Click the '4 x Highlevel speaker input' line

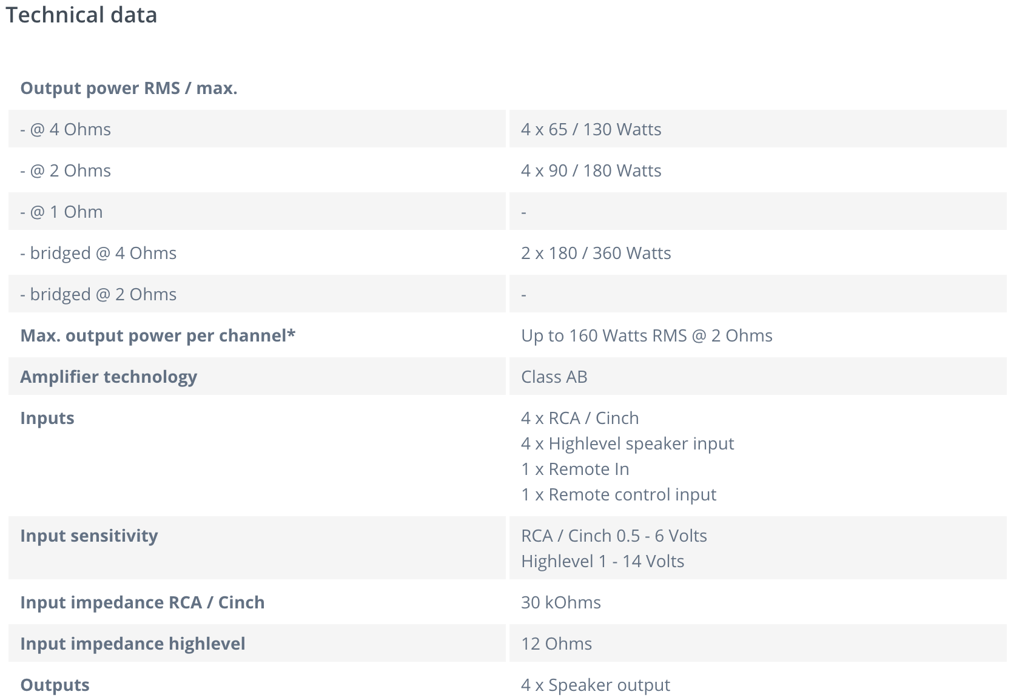click(x=627, y=444)
